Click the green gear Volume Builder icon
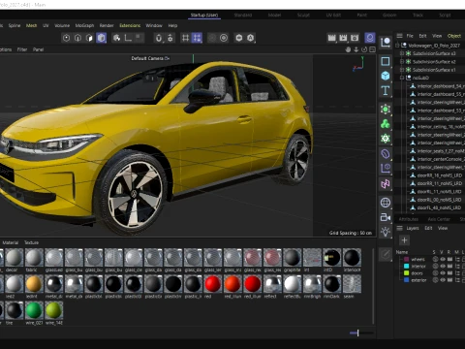The image size is (465, 349). (x=386, y=139)
